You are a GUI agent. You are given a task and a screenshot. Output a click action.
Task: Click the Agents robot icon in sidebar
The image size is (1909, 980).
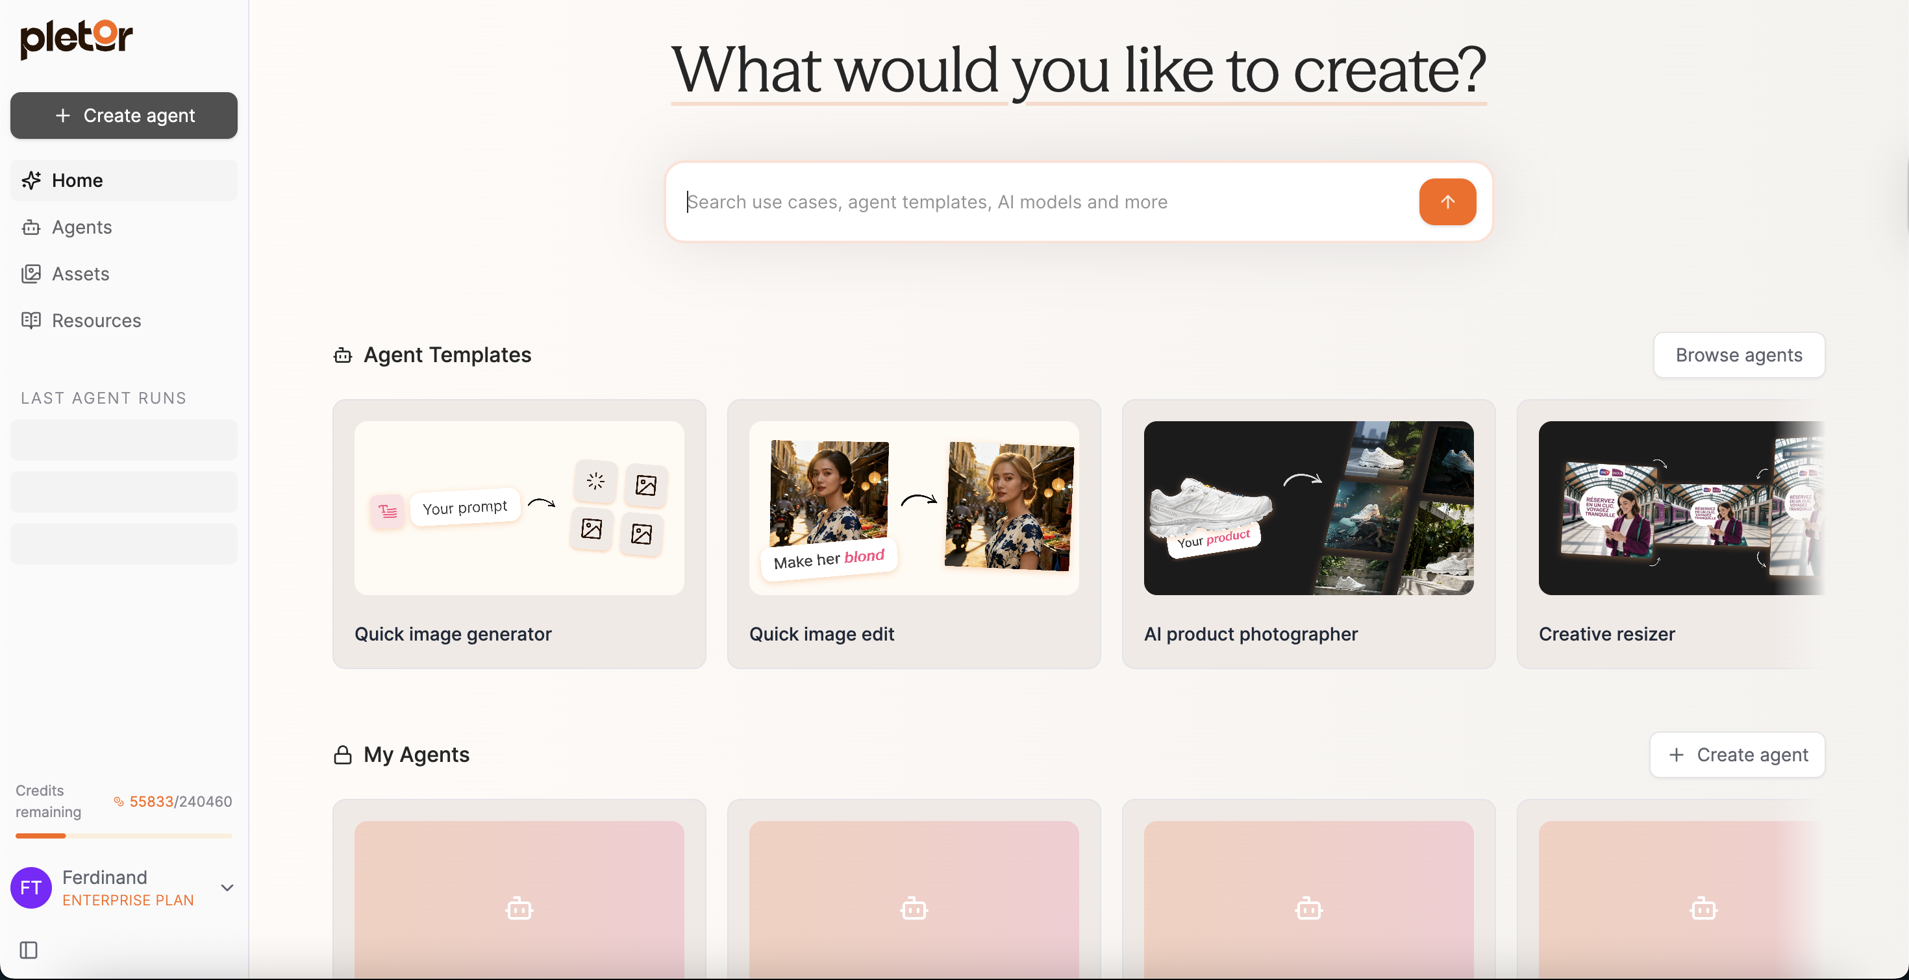tap(31, 227)
